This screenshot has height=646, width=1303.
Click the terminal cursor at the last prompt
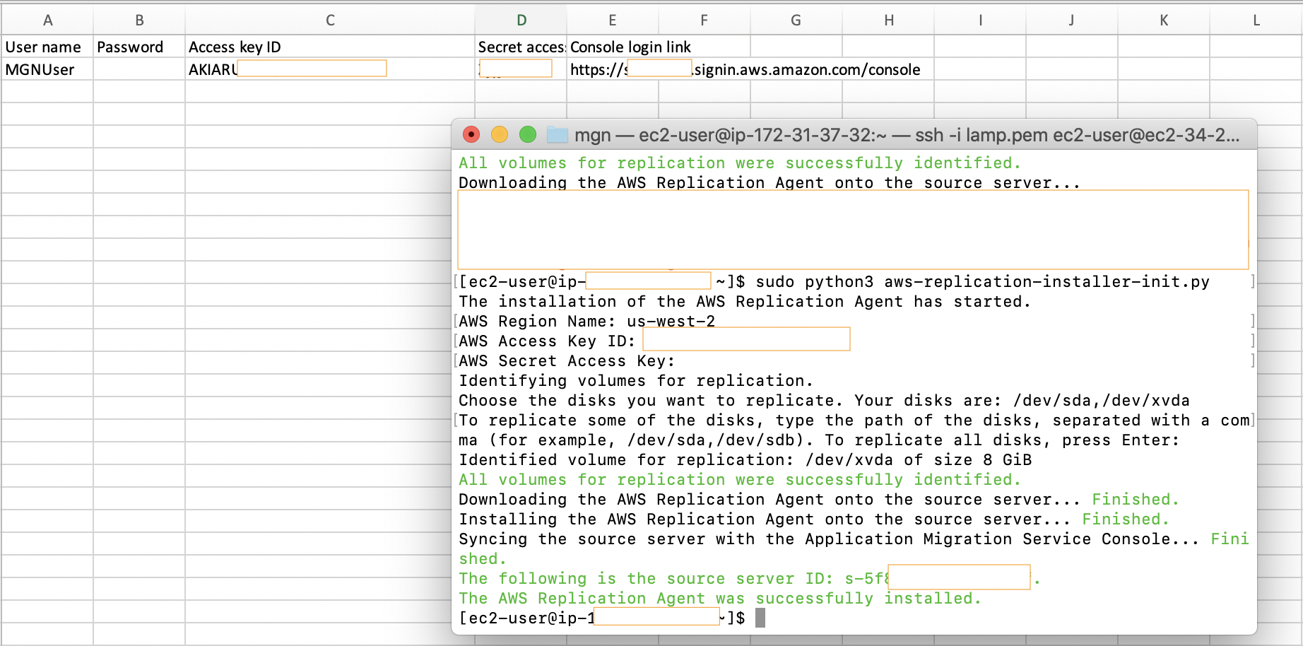tap(760, 618)
